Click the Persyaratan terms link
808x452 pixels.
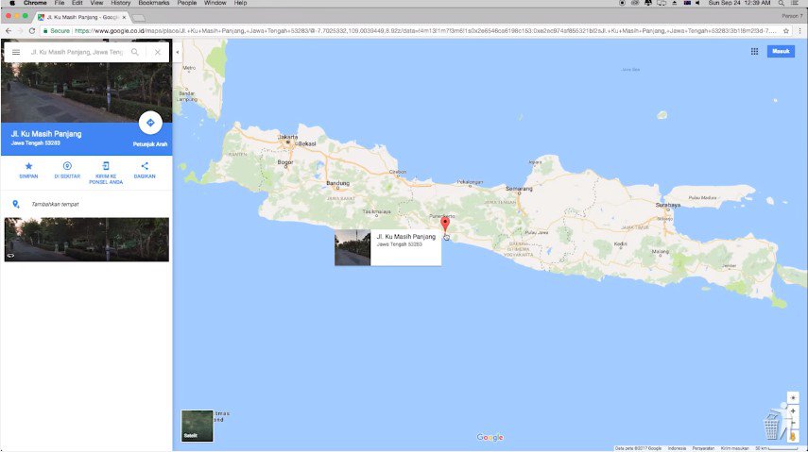703,448
